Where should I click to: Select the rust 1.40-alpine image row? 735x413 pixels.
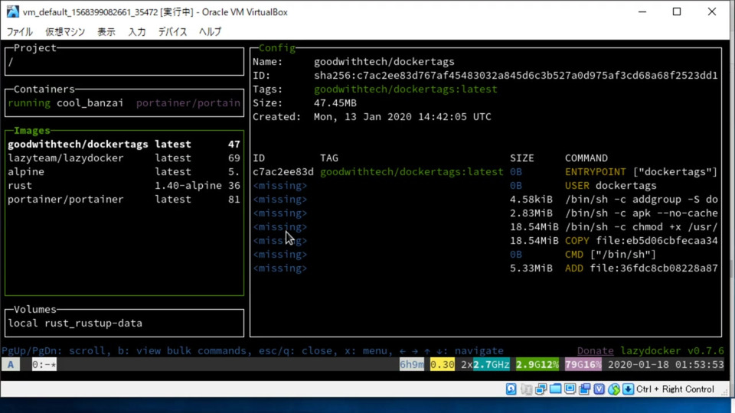[x=124, y=185]
